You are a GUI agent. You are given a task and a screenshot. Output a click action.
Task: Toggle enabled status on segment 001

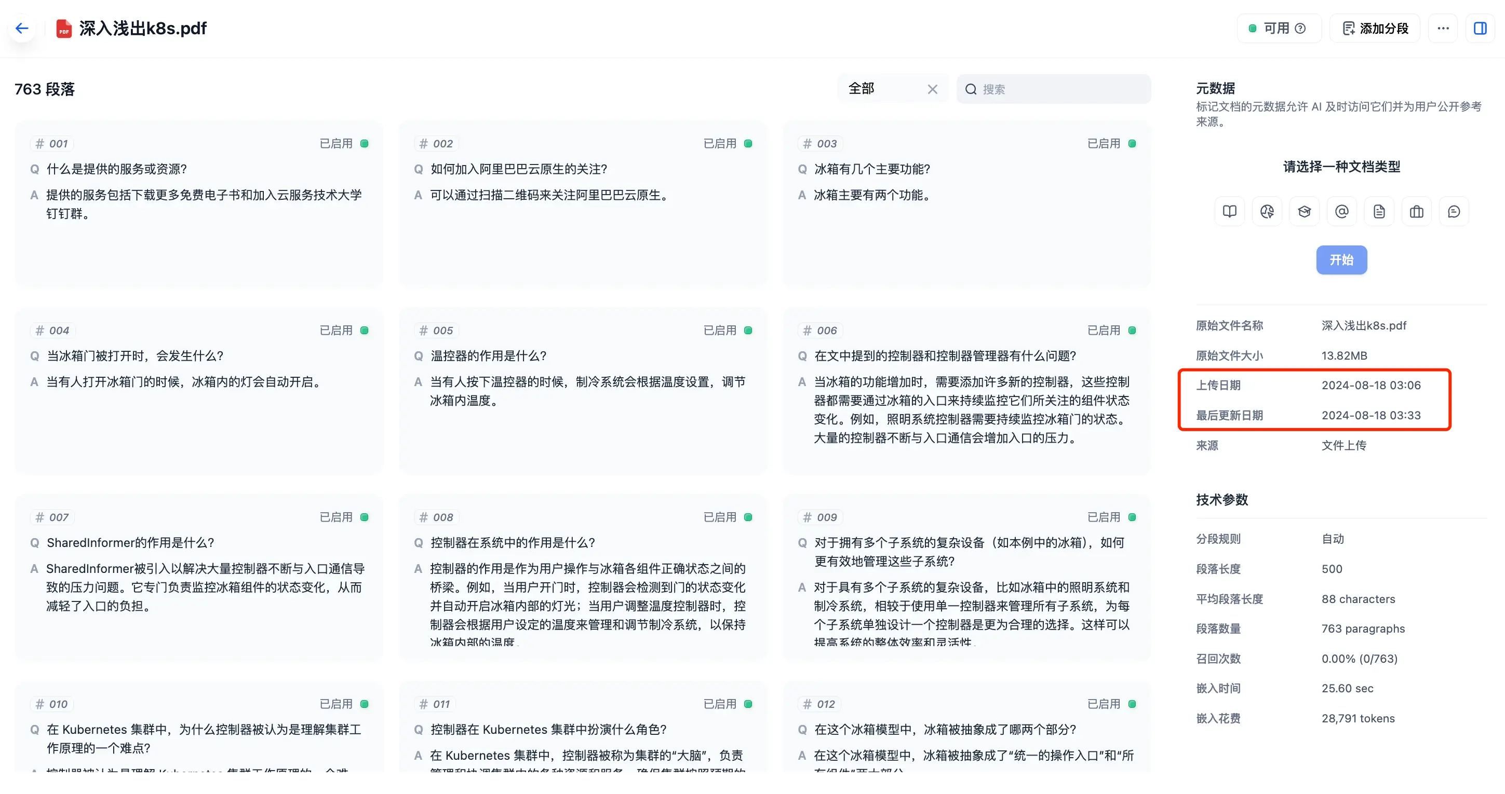pyautogui.click(x=364, y=144)
